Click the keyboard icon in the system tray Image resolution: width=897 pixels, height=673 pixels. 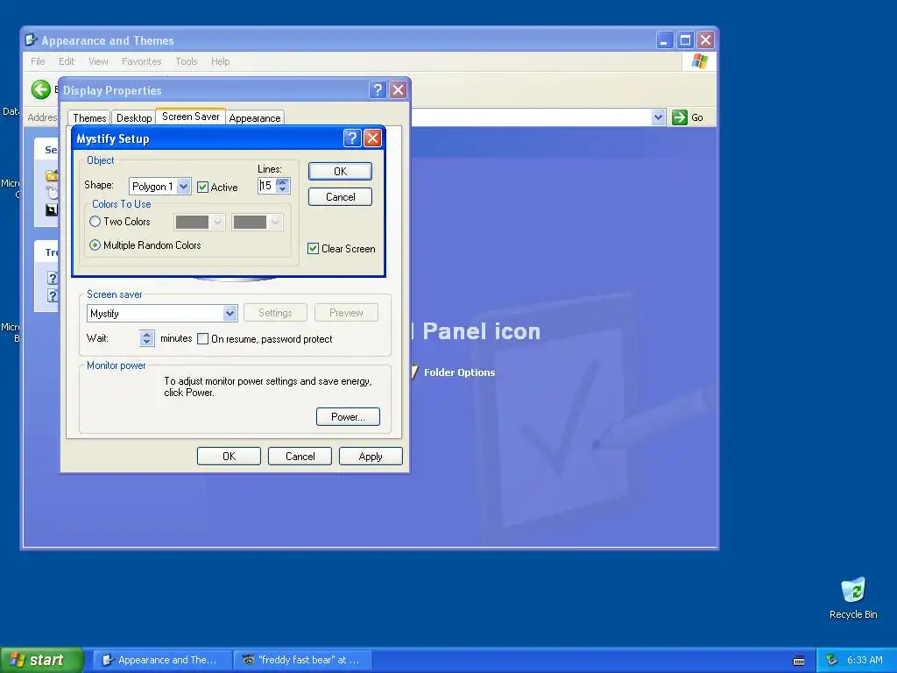point(799,661)
